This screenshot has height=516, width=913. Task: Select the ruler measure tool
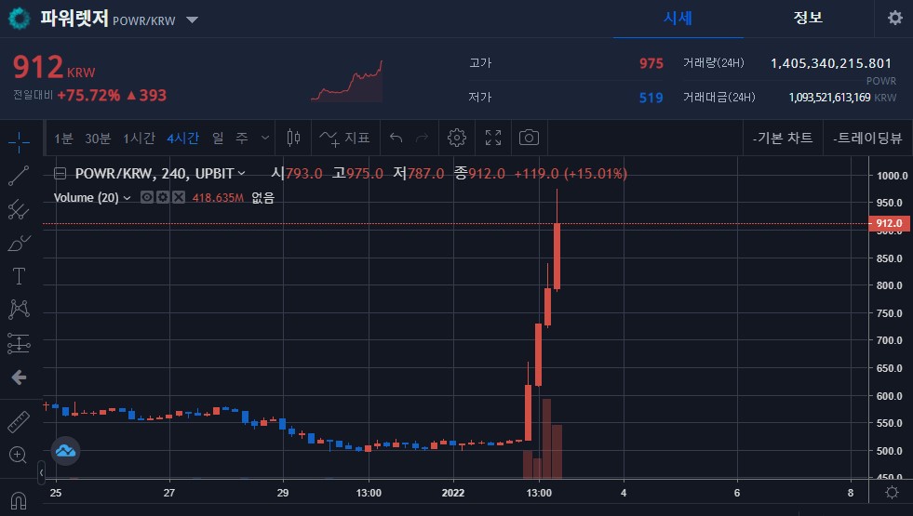click(19, 422)
